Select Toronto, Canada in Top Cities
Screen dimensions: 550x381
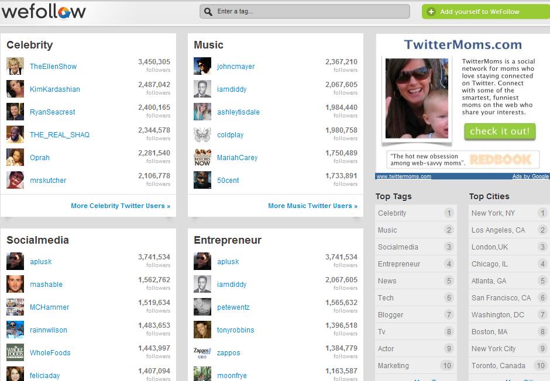pyautogui.click(x=509, y=366)
